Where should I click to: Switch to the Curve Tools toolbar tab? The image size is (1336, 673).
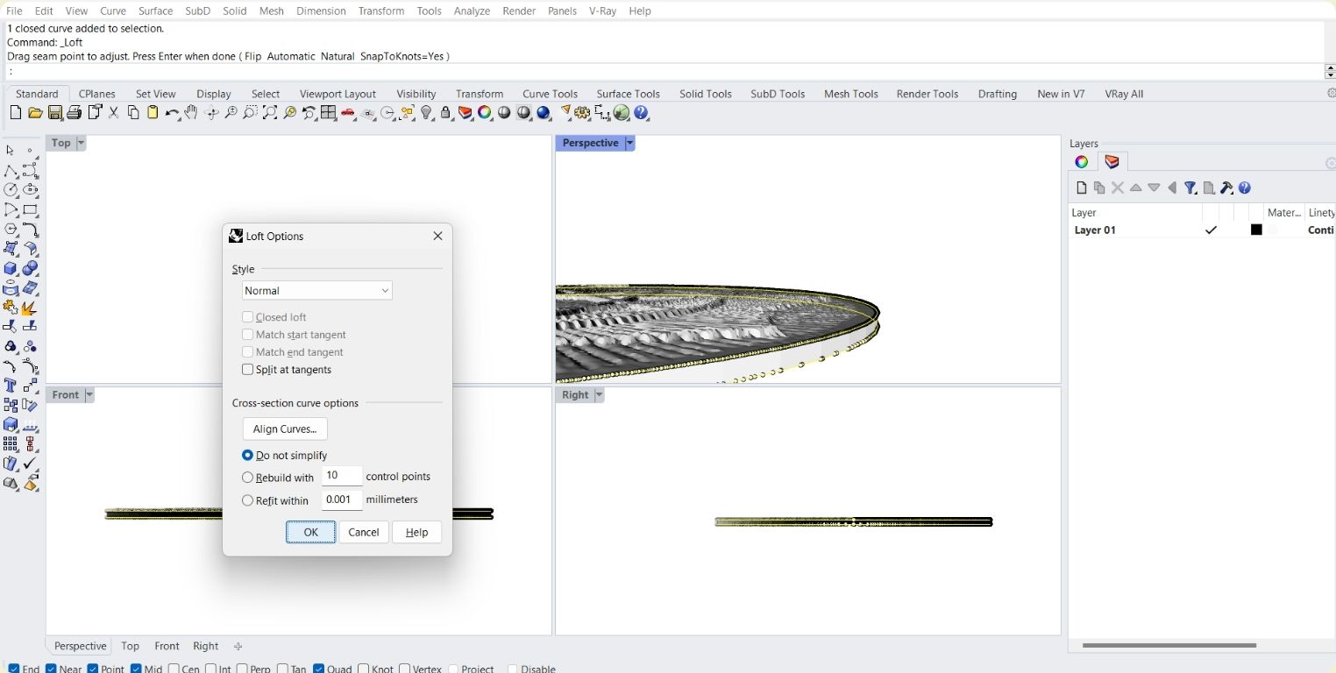point(550,94)
